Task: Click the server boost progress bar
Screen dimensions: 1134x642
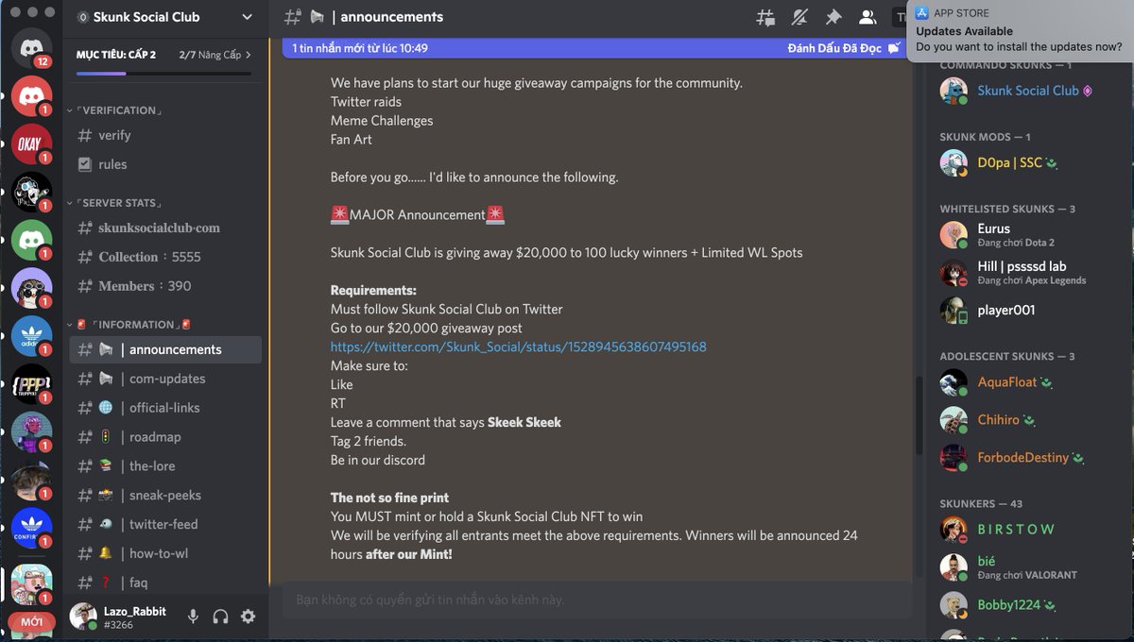Action: [164, 74]
